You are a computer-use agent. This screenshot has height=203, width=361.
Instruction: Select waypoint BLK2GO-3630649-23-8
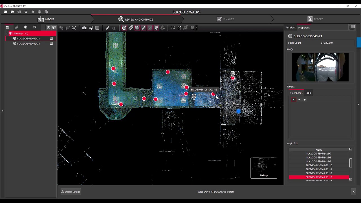(319, 158)
